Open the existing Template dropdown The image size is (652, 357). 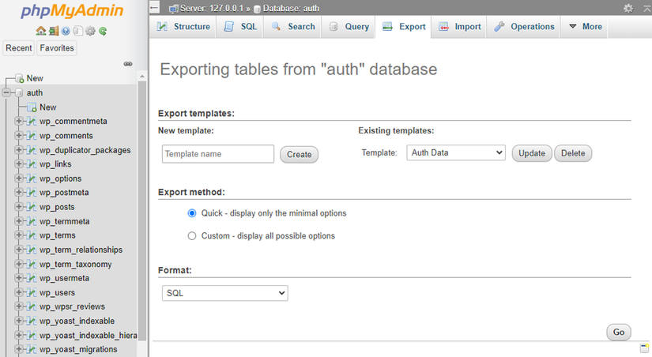[456, 152]
